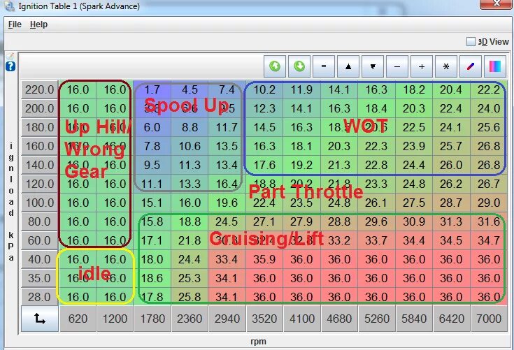514x350 pixels.
Task: Select the cell with value 10.2
Action: [x=264, y=89]
